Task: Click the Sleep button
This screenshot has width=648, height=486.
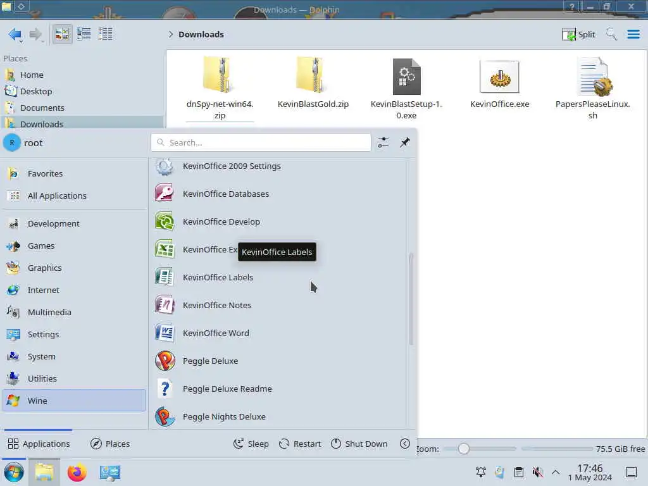Action: 251,444
